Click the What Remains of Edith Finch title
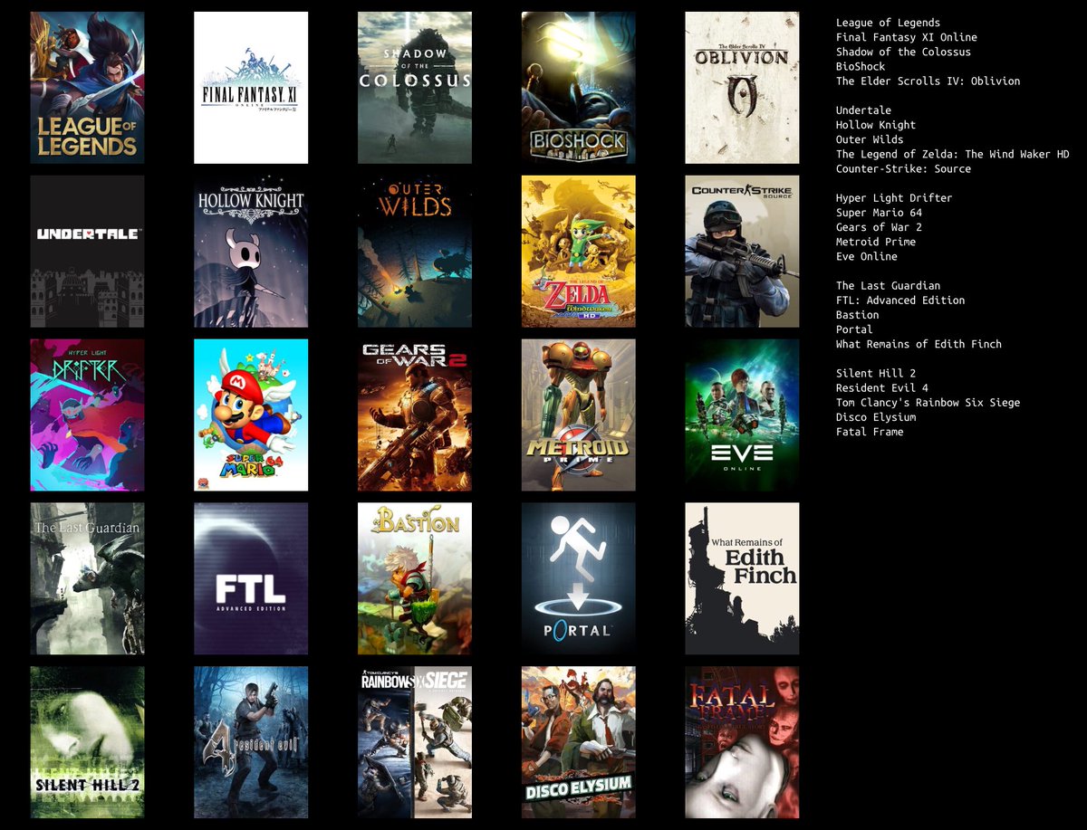Viewport: 1087px width, 830px height. [918, 344]
